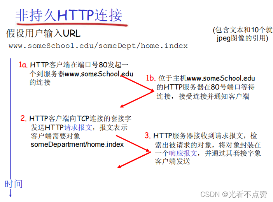Click the line HTTP客户端向TCP连接的套接字
The height and width of the screenshot is (202, 273).
point(80,119)
